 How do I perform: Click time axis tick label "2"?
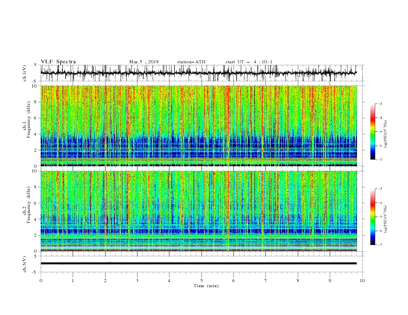tap(105, 281)
